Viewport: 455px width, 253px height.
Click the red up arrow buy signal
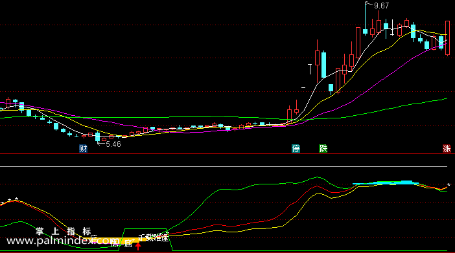click(138, 247)
